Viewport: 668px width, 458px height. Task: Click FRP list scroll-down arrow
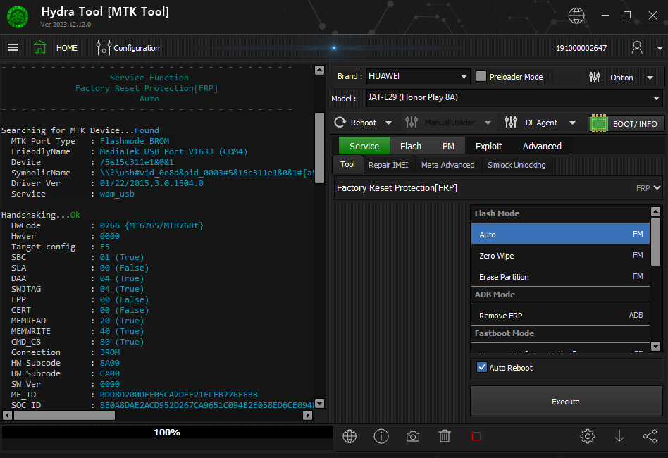point(655,347)
